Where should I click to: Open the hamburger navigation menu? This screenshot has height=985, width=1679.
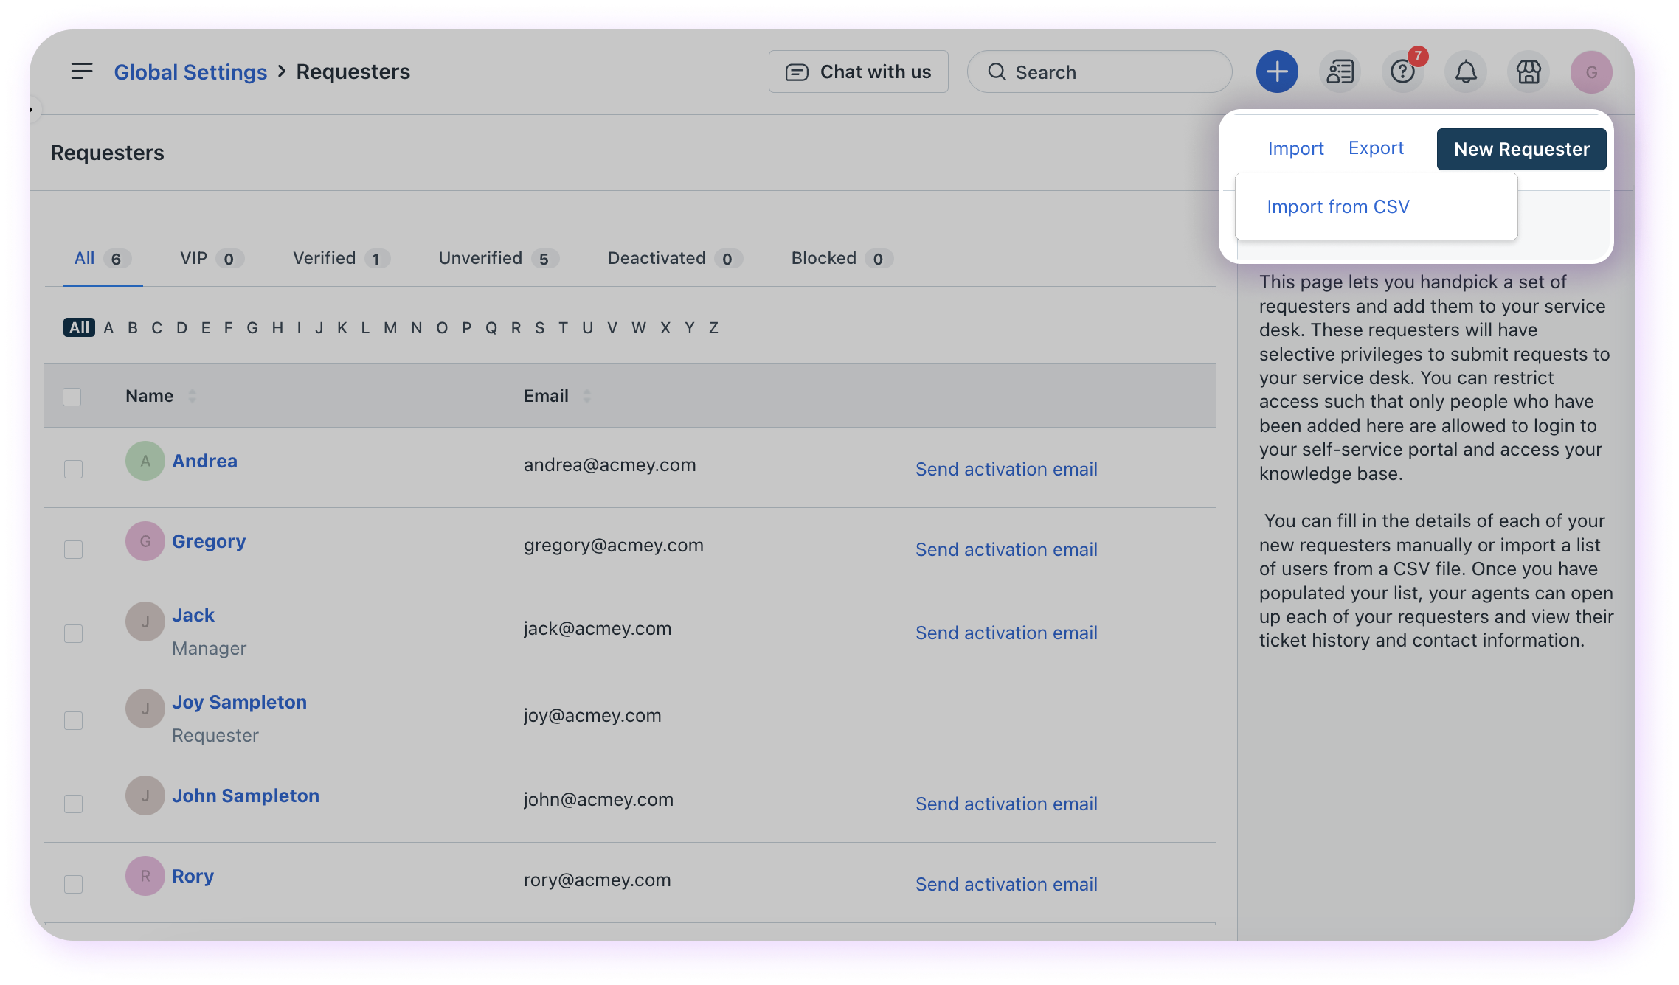click(82, 72)
